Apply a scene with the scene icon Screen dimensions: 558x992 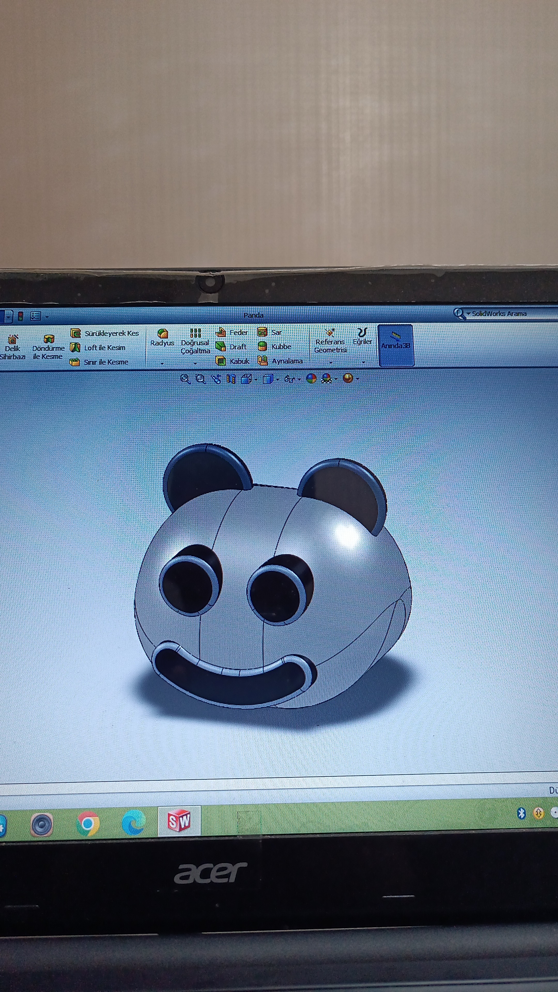[327, 379]
